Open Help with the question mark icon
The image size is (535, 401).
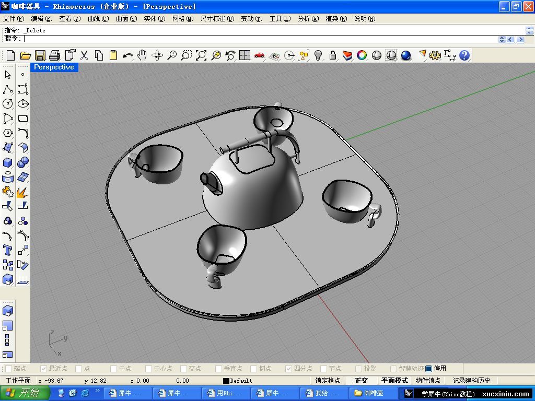tap(464, 55)
